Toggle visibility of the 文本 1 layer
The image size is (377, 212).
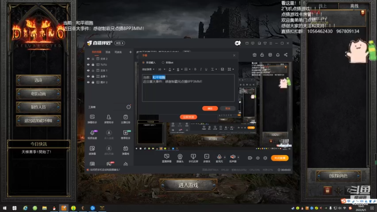coord(88,70)
